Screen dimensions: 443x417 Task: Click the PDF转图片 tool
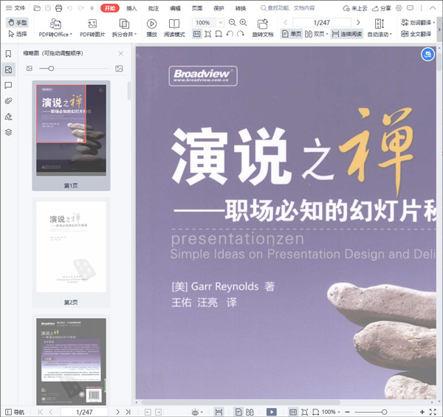tap(92, 27)
